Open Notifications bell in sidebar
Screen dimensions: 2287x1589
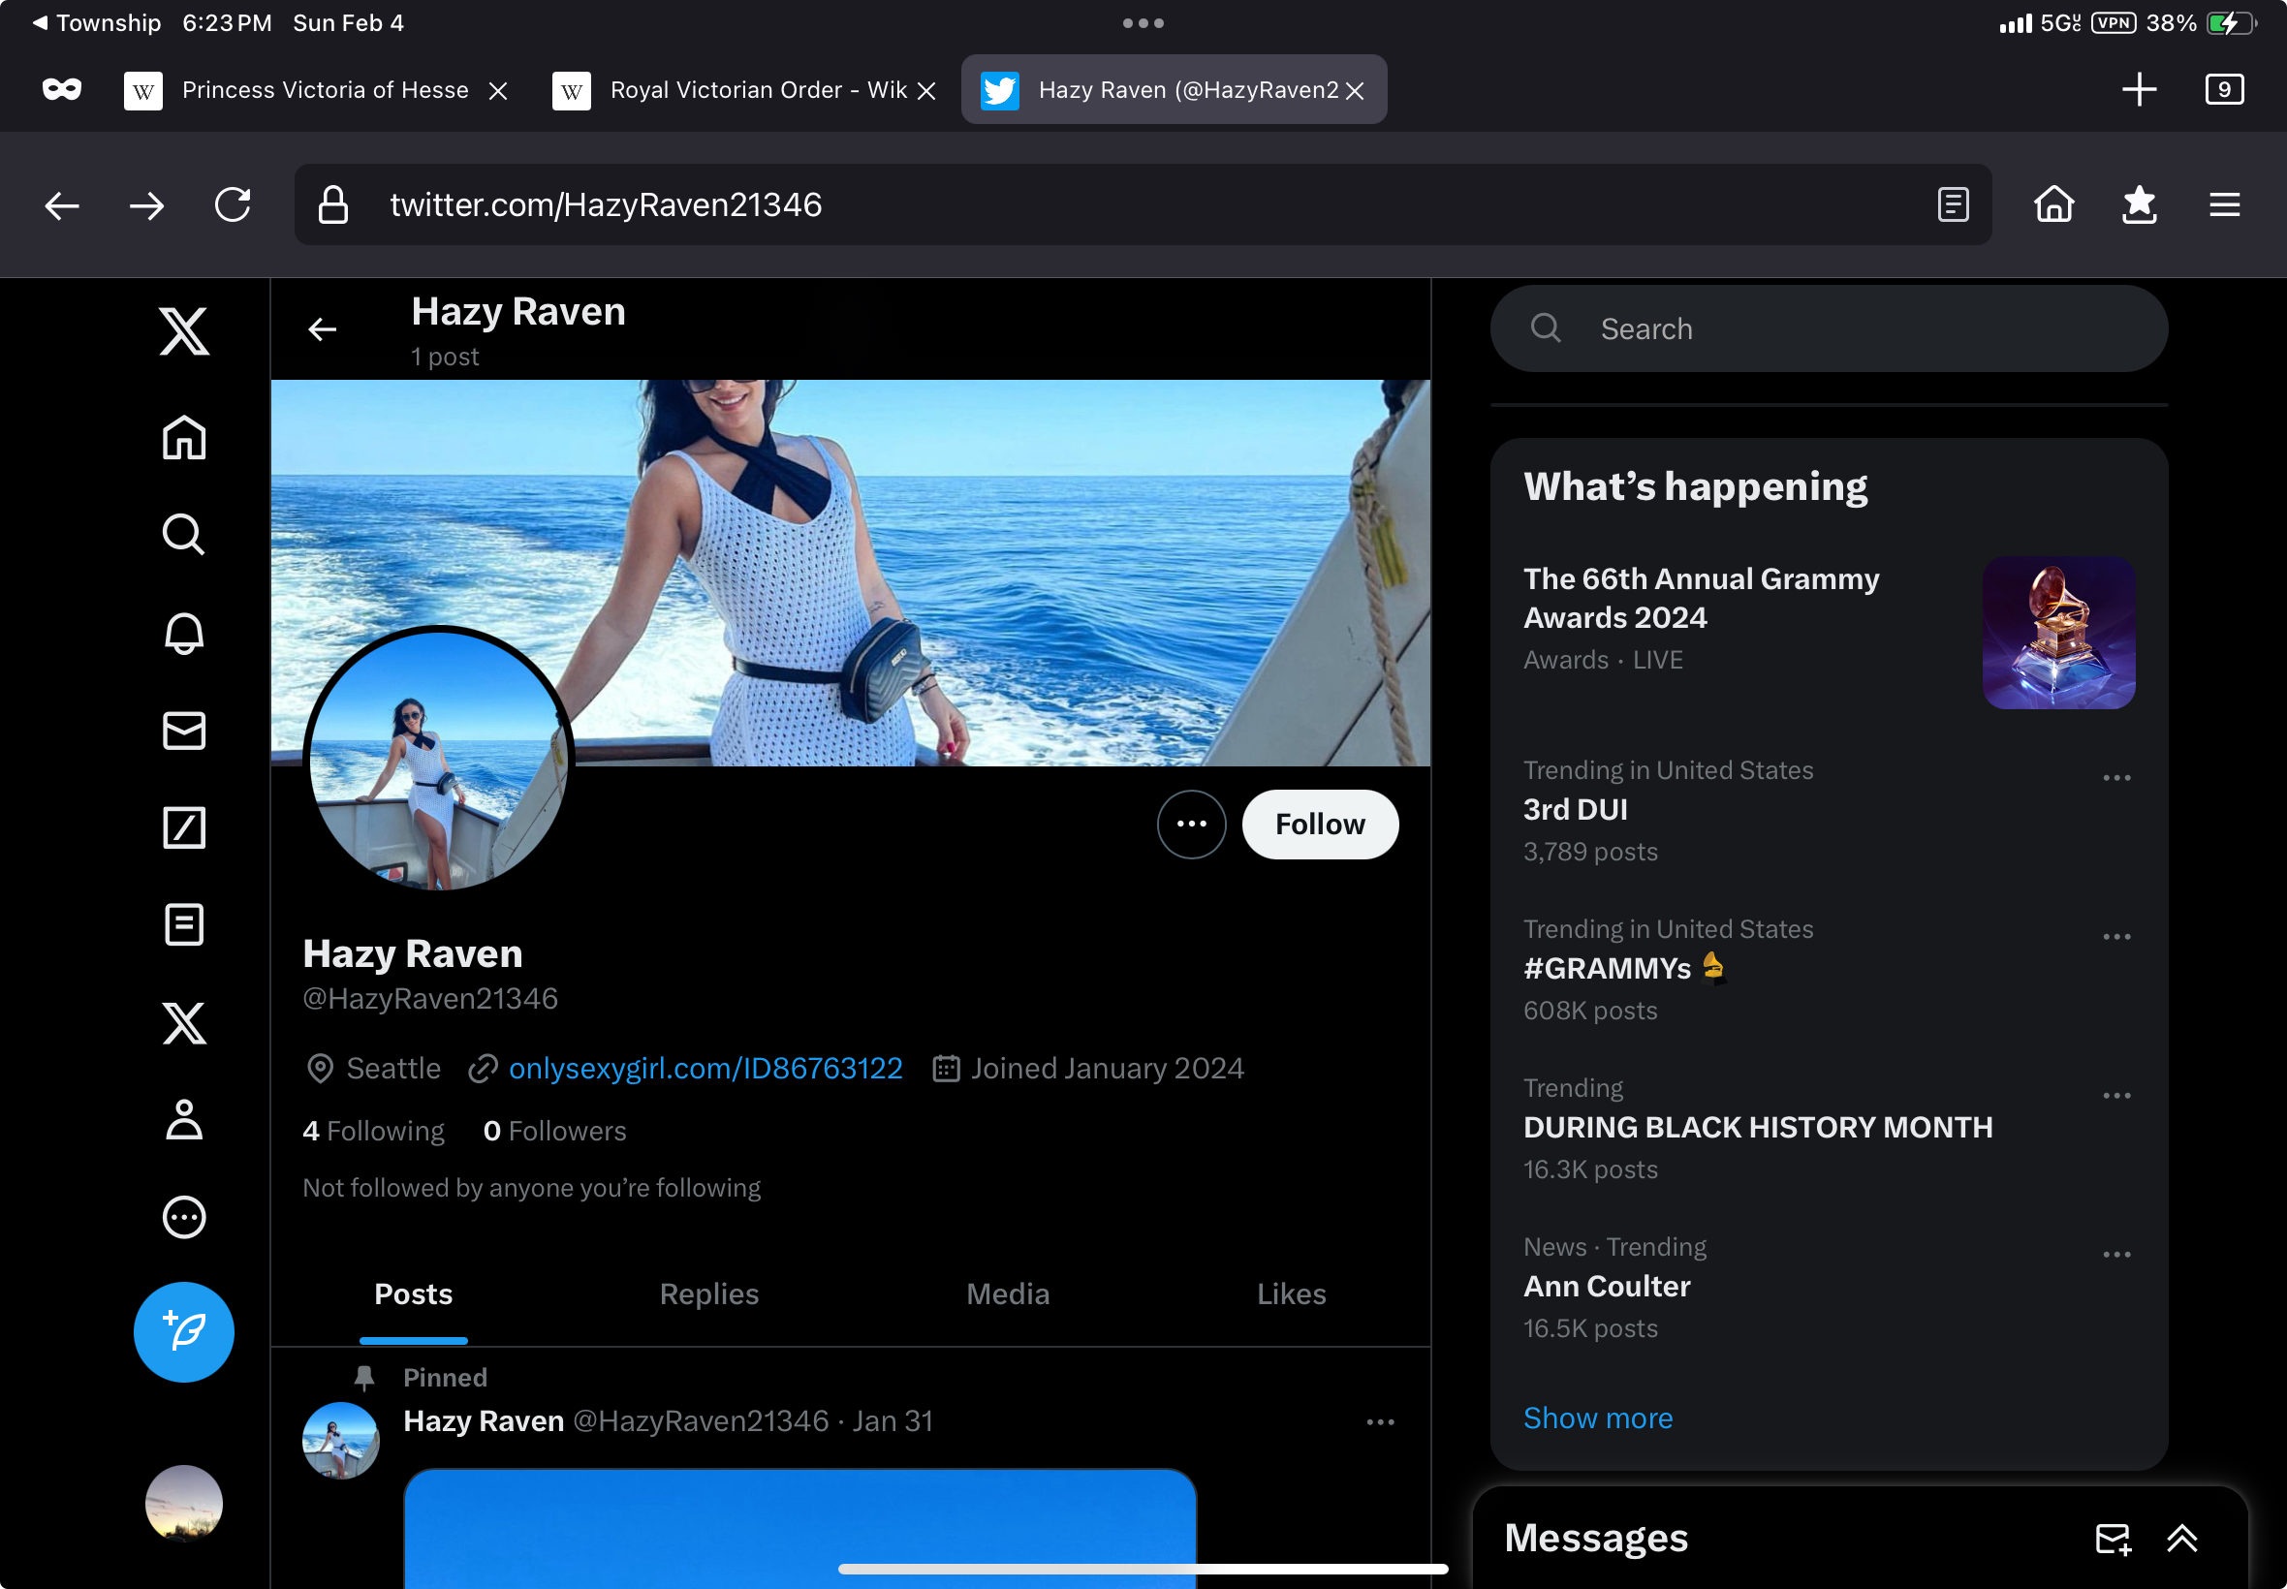click(184, 634)
